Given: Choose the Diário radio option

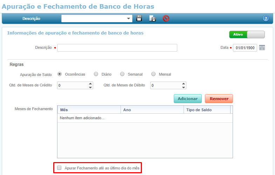Looking at the screenshot, I should point(96,74).
